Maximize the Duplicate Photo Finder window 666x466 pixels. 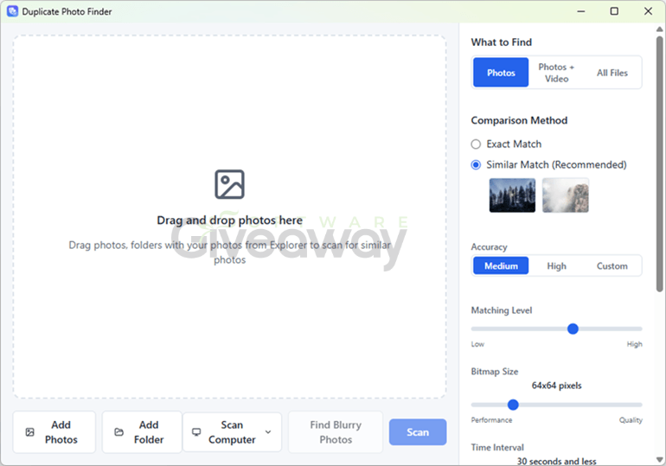click(614, 11)
